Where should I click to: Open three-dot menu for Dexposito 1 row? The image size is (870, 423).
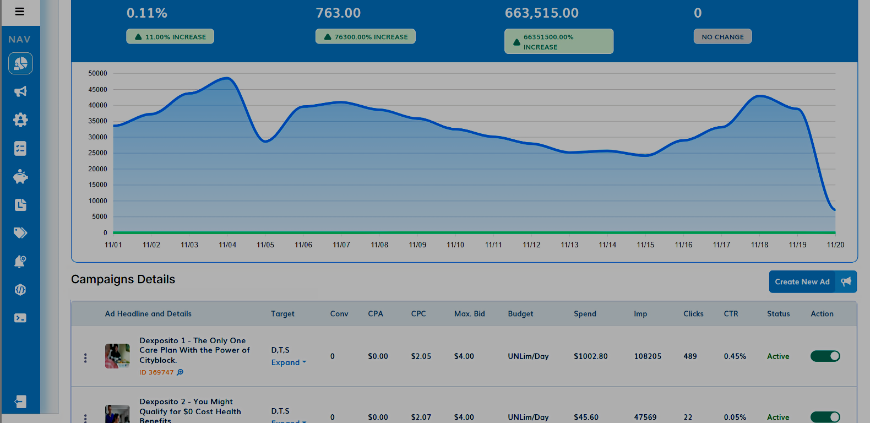click(85, 358)
